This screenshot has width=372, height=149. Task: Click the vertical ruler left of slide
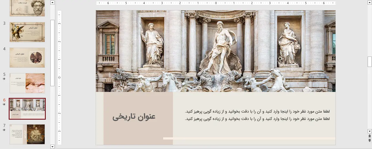[x=59, y=77]
